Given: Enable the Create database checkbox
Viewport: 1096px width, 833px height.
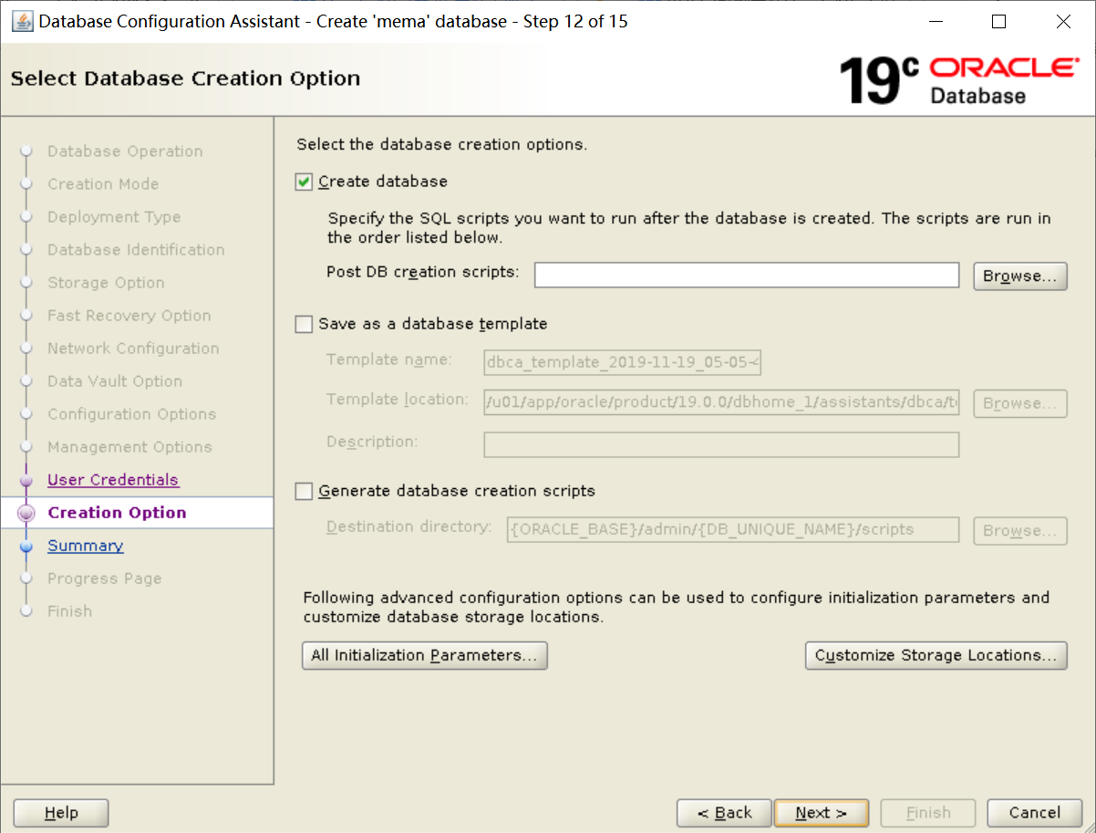Looking at the screenshot, I should click(303, 182).
